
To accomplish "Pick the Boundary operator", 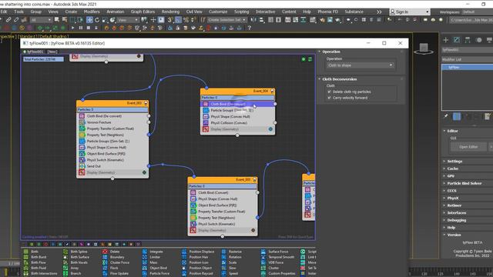I will (113, 257).
